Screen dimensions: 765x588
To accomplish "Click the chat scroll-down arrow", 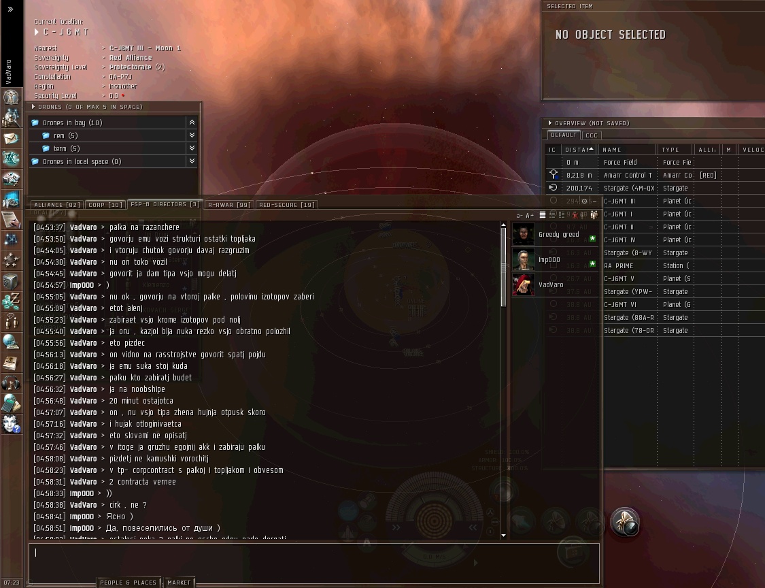I will tap(503, 536).
